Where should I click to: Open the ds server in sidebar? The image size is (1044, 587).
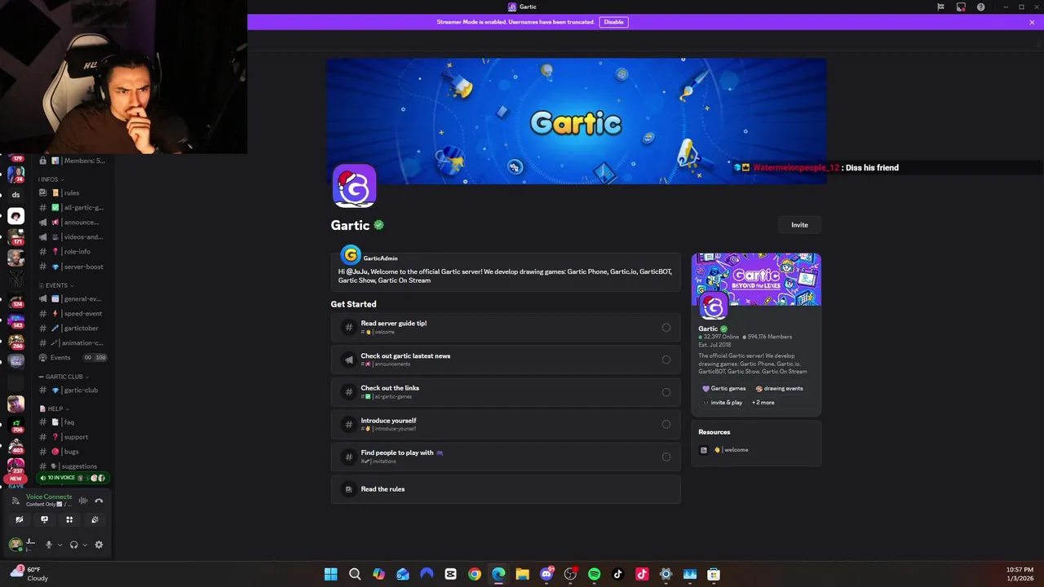15,195
